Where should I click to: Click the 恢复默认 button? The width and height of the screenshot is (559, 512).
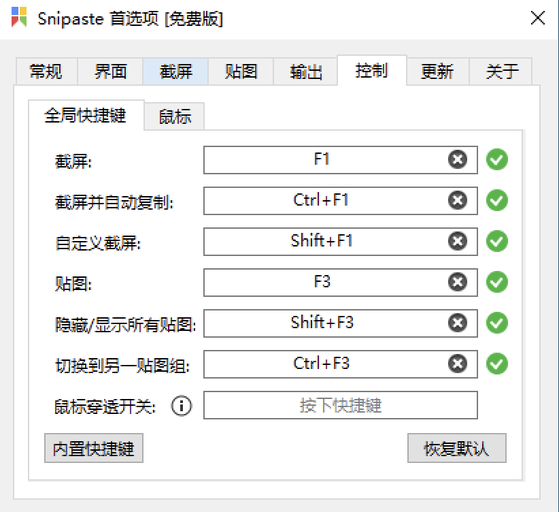pyautogui.click(x=457, y=449)
